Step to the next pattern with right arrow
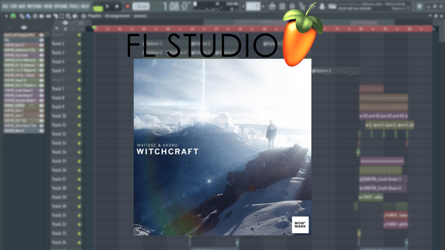445x250 pixels. point(263,6)
